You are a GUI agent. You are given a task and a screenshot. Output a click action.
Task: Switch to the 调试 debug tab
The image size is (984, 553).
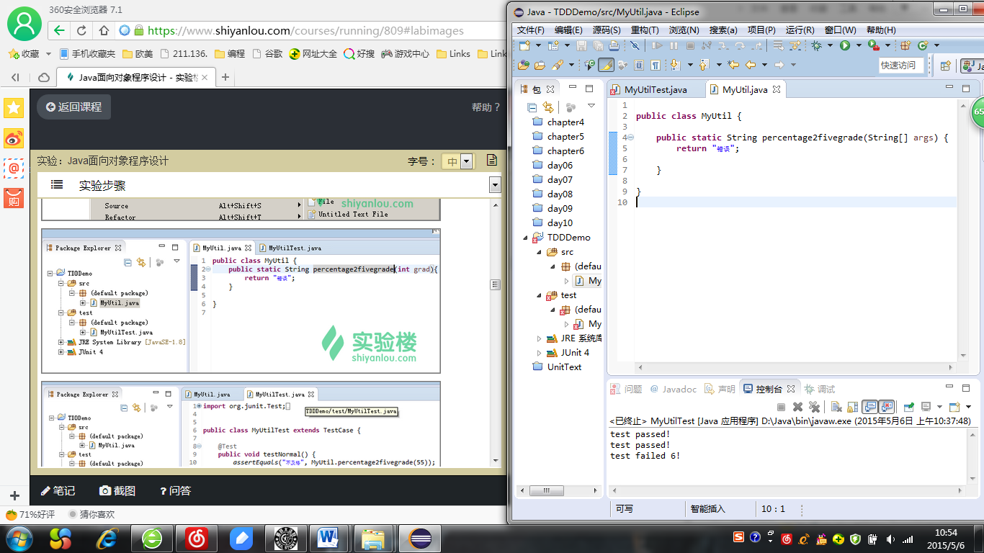pos(820,389)
